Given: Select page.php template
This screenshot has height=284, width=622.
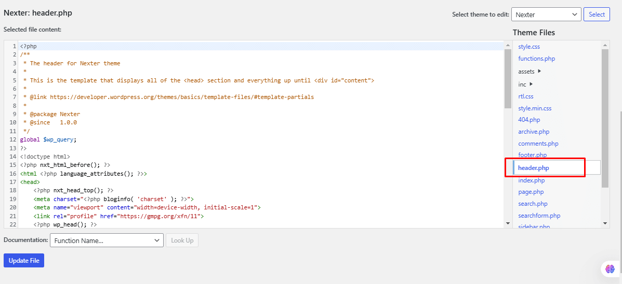Looking at the screenshot, I should coord(531,192).
